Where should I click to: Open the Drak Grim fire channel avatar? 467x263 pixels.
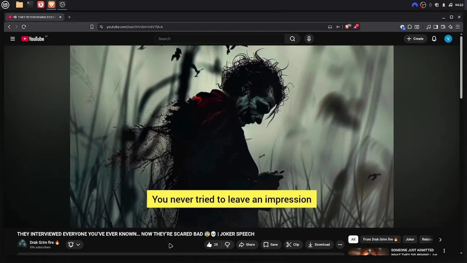[x=22, y=244]
